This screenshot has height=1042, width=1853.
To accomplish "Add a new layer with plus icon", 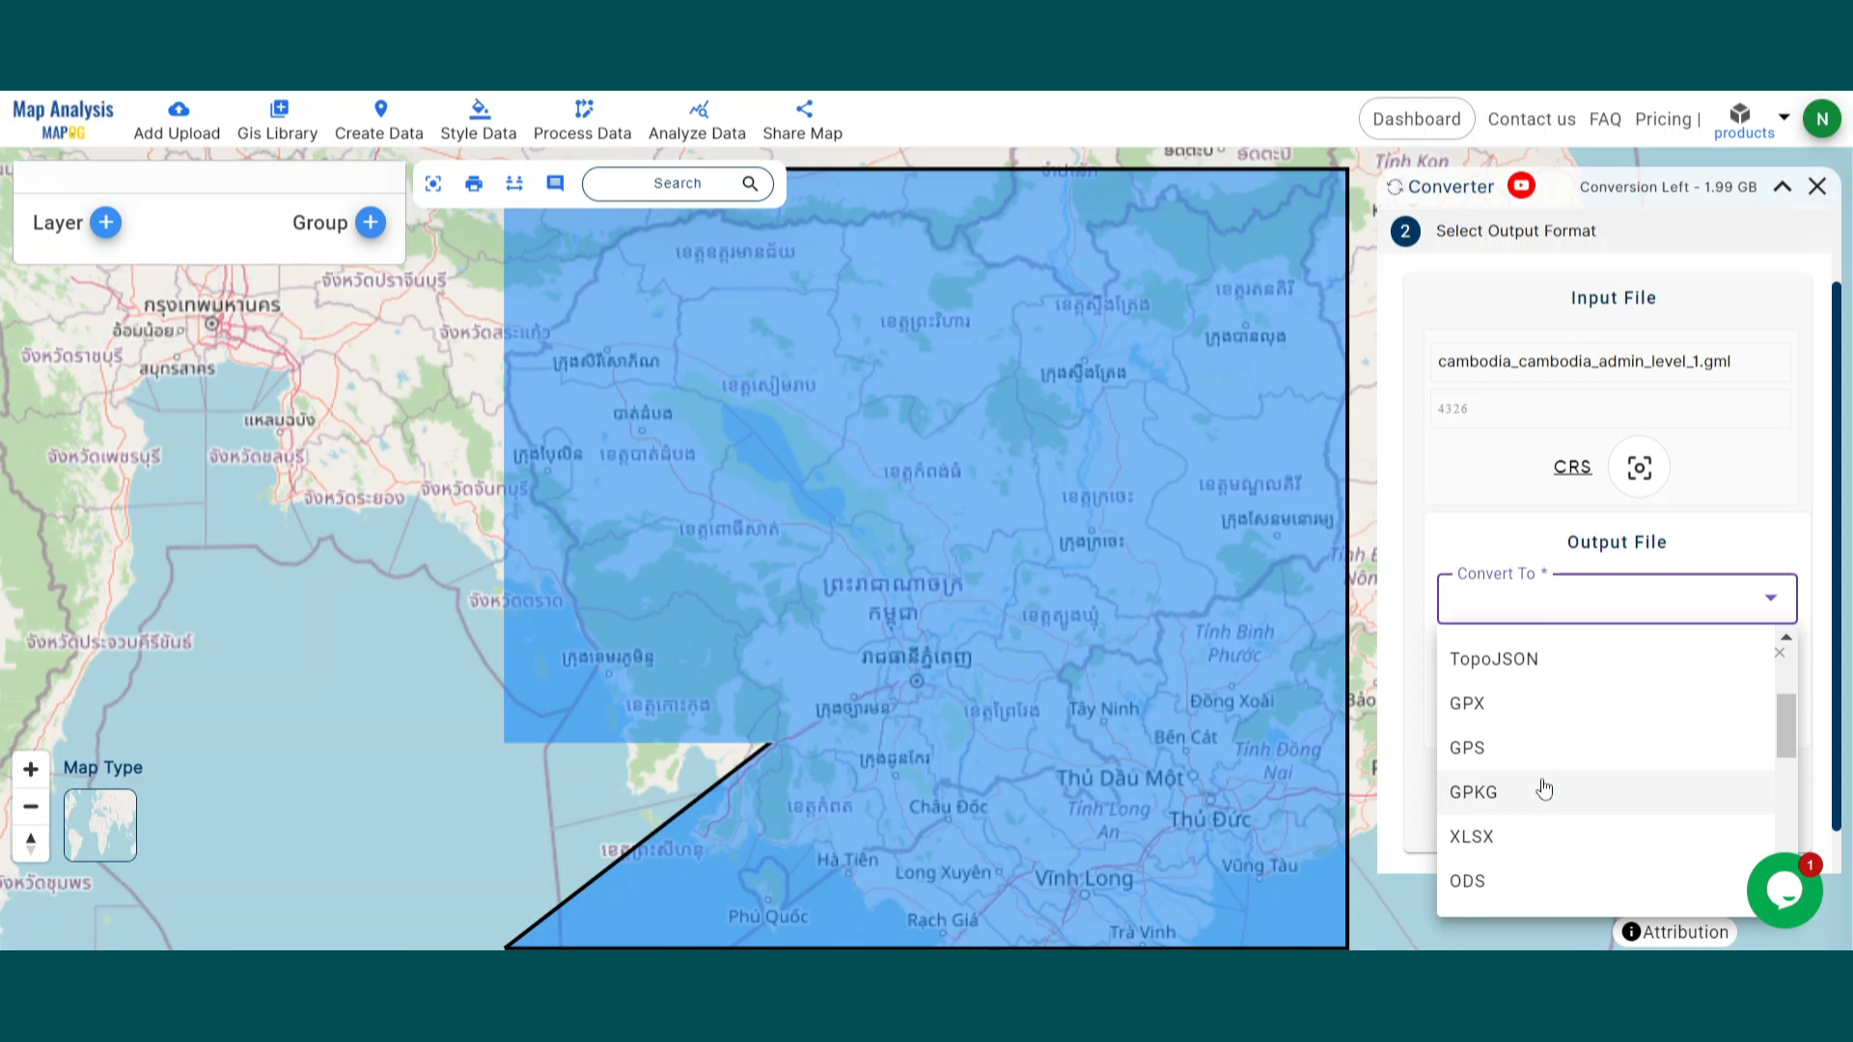I will click(x=106, y=223).
